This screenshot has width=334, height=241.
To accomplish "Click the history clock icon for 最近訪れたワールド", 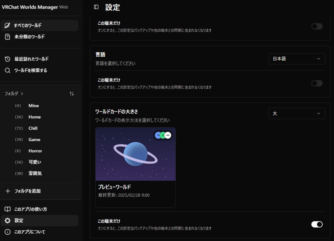I will click(x=8, y=59).
